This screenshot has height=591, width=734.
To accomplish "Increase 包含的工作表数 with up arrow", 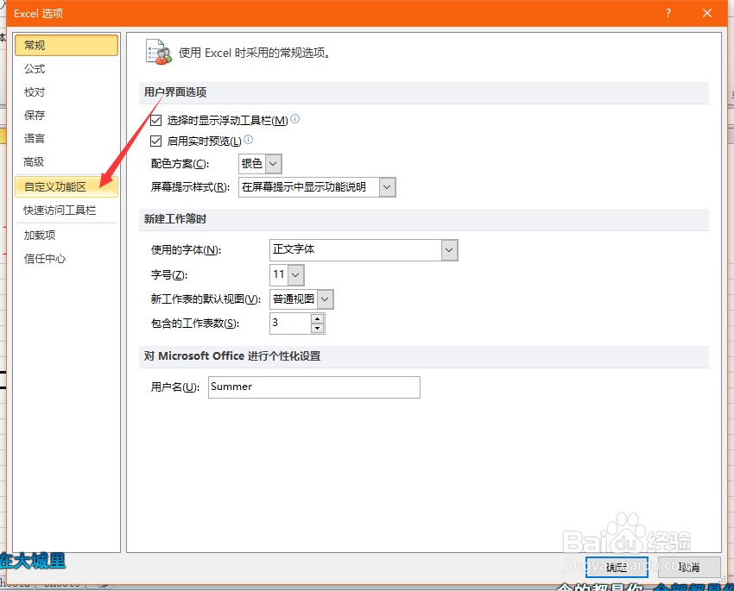I will [318, 318].
